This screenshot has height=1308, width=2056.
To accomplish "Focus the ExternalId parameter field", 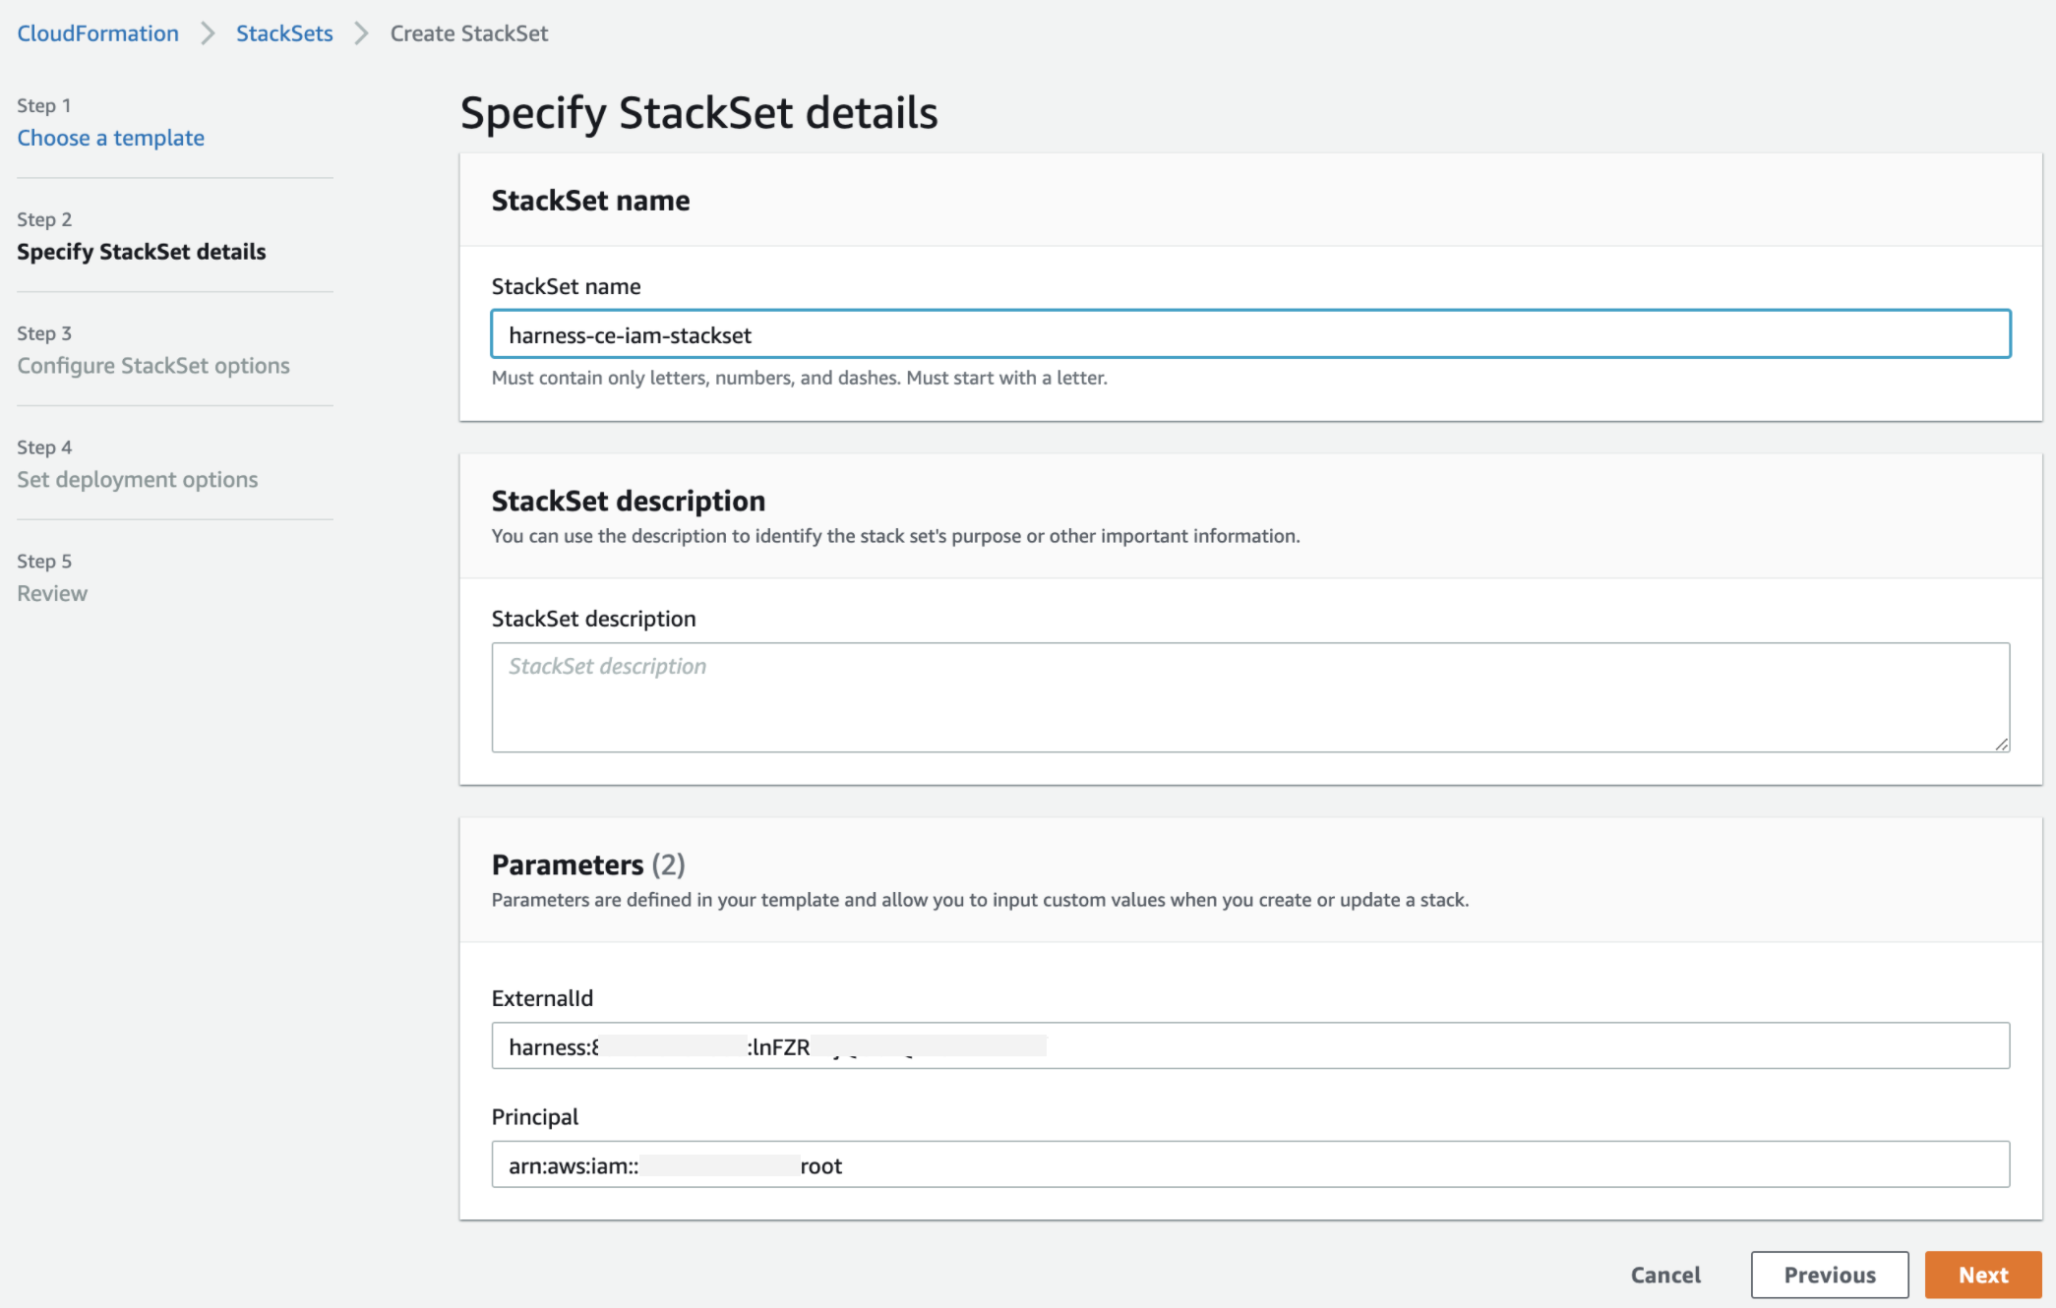I will [1250, 1045].
